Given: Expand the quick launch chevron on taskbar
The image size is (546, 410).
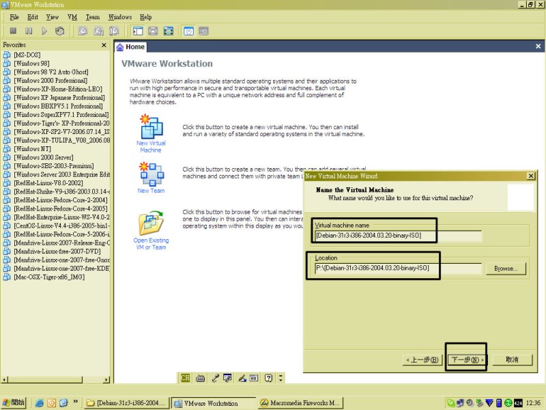Looking at the screenshot, I should pos(75,402).
